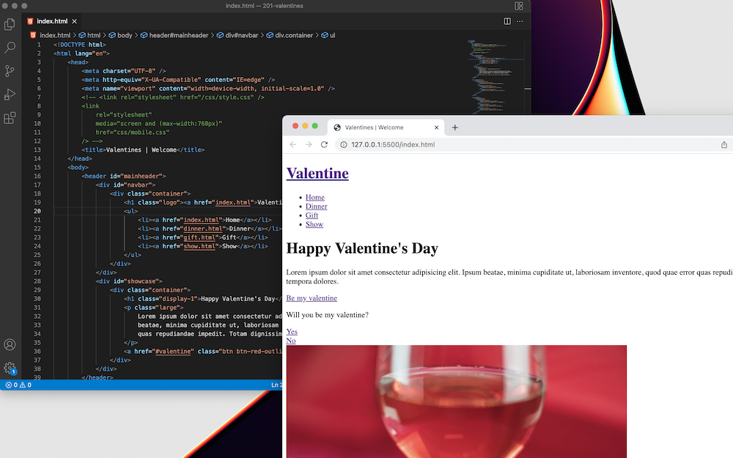Open a new browser tab with plus button
Viewport: 733px width, 458px height.
pos(455,127)
